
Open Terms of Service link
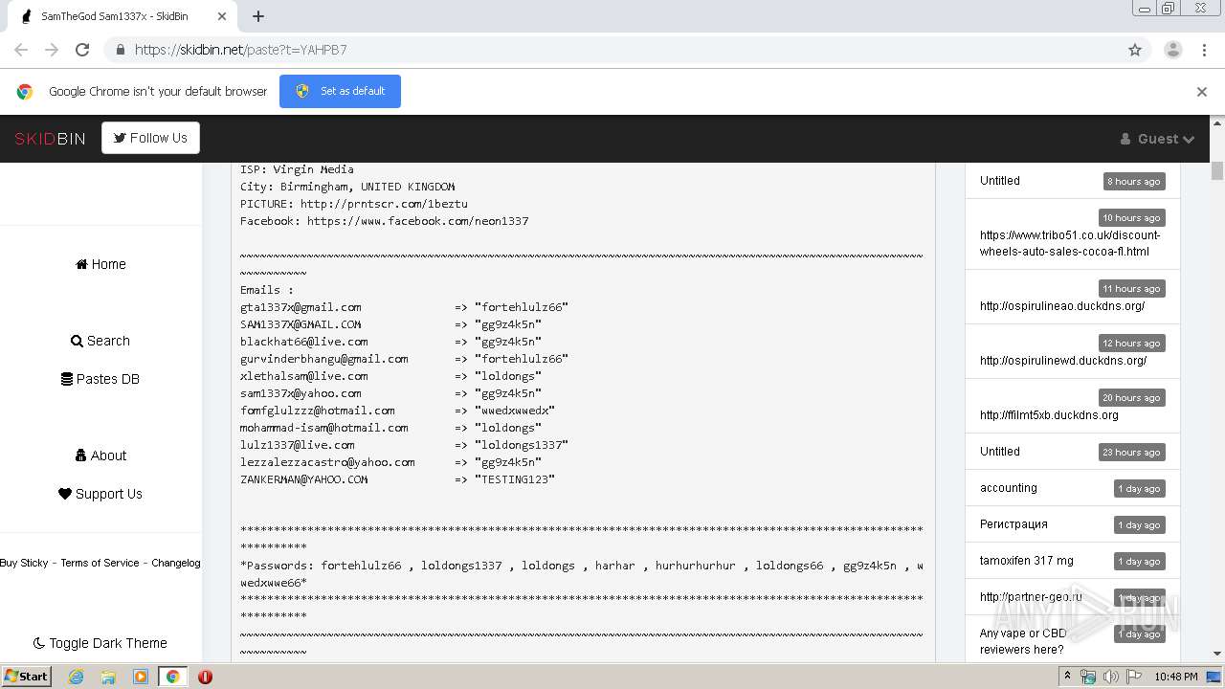pos(100,563)
